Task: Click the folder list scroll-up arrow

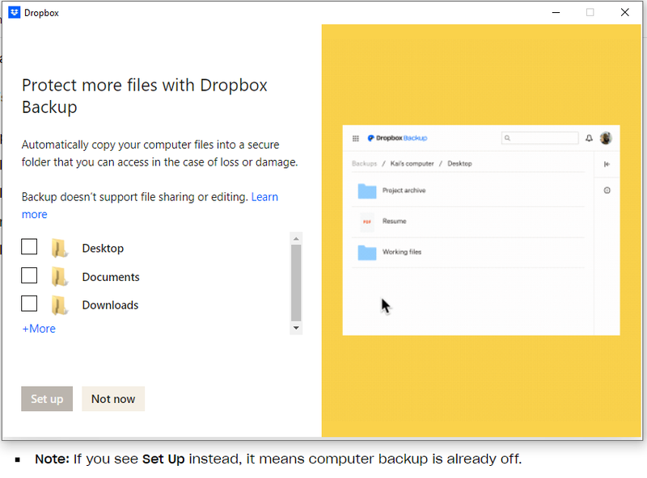Action: click(x=296, y=239)
